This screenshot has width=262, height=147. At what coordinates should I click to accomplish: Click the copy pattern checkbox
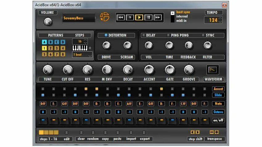tap(105, 133)
